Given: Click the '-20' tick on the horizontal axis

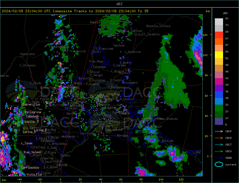Looking at the screenshot, I should 40,180.
